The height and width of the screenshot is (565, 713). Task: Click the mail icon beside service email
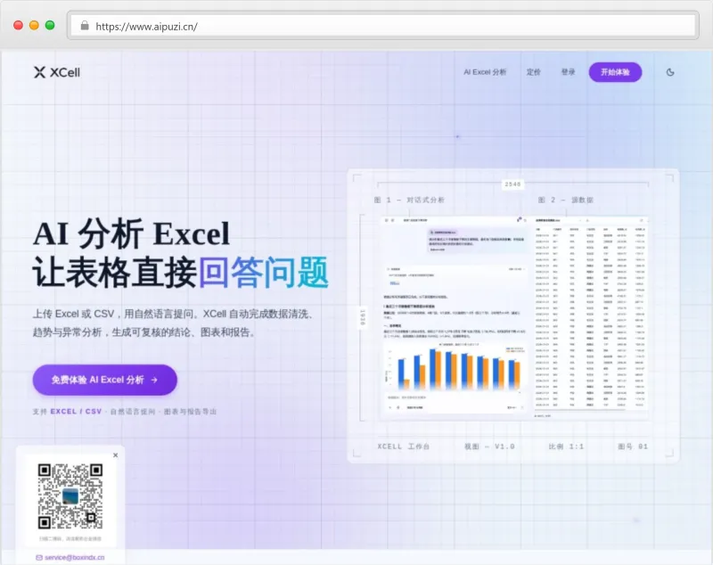tap(39, 558)
